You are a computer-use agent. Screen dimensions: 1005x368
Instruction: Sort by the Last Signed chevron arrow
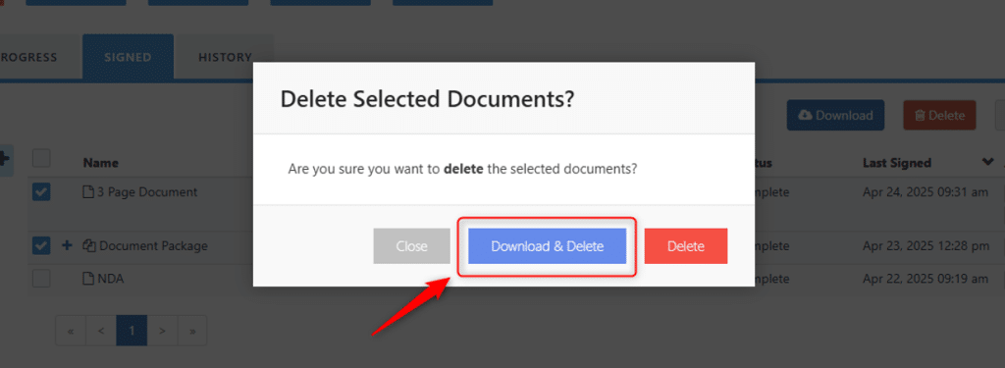[x=987, y=162]
